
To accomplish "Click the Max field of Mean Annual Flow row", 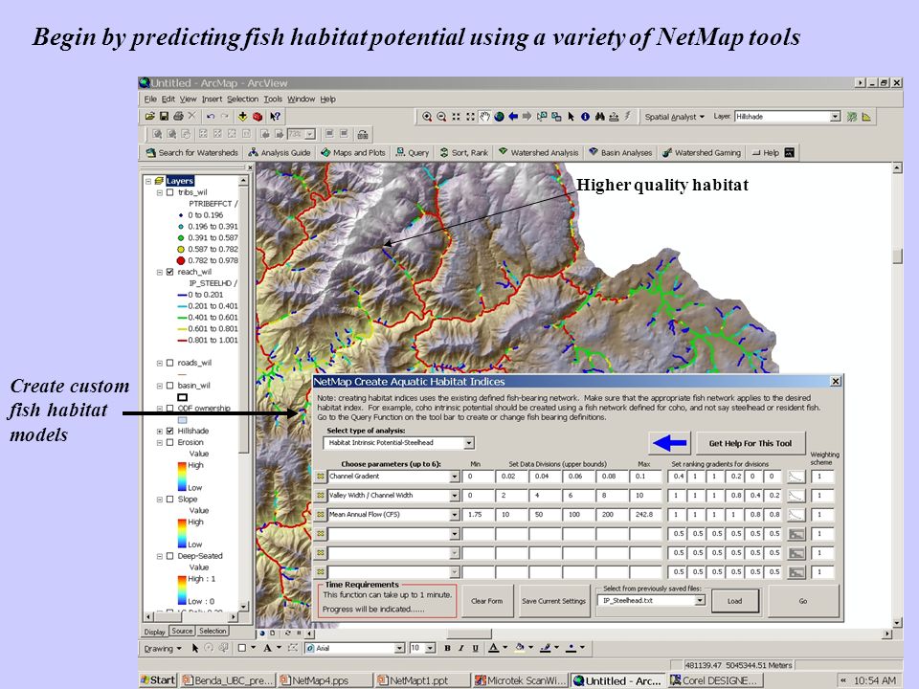I will pyautogui.click(x=645, y=515).
